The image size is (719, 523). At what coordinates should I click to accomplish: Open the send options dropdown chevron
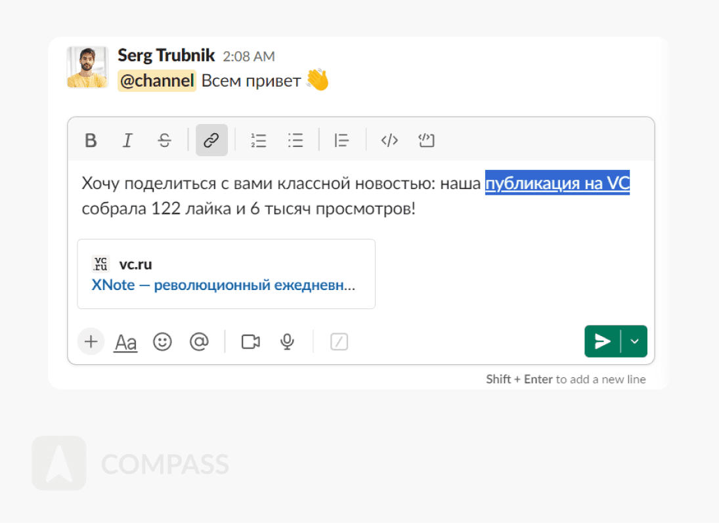click(x=634, y=341)
